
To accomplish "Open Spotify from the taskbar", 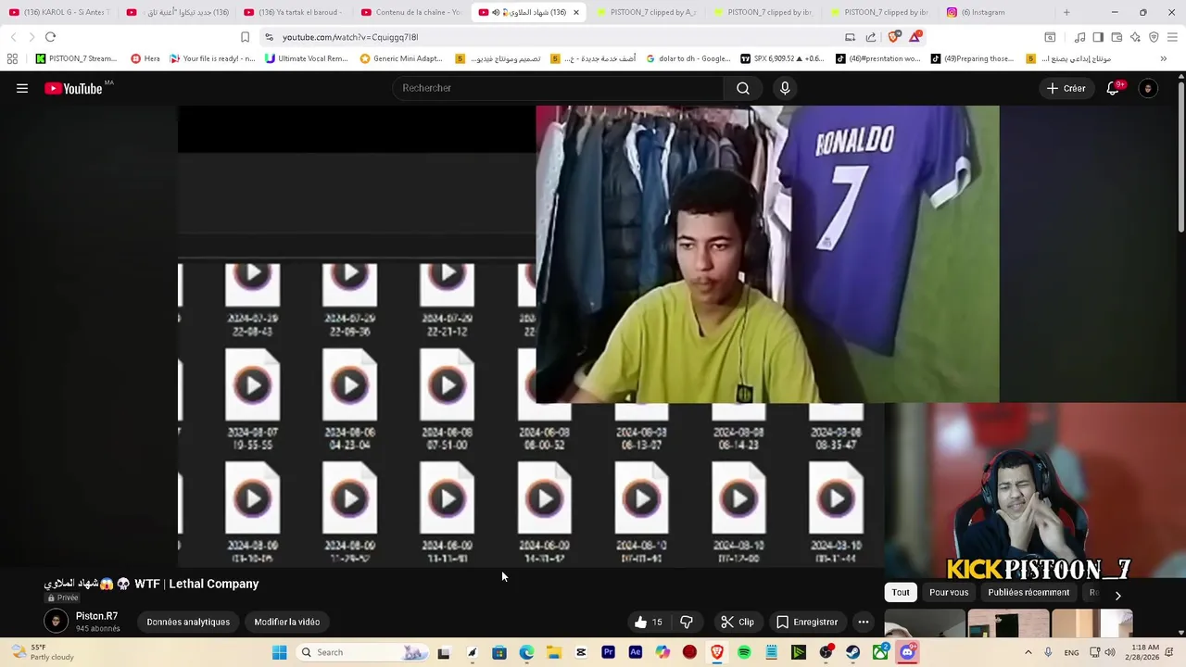I will point(744,652).
